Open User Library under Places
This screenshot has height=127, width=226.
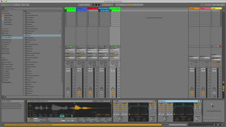pyautogui.click(x=8, y=62)
